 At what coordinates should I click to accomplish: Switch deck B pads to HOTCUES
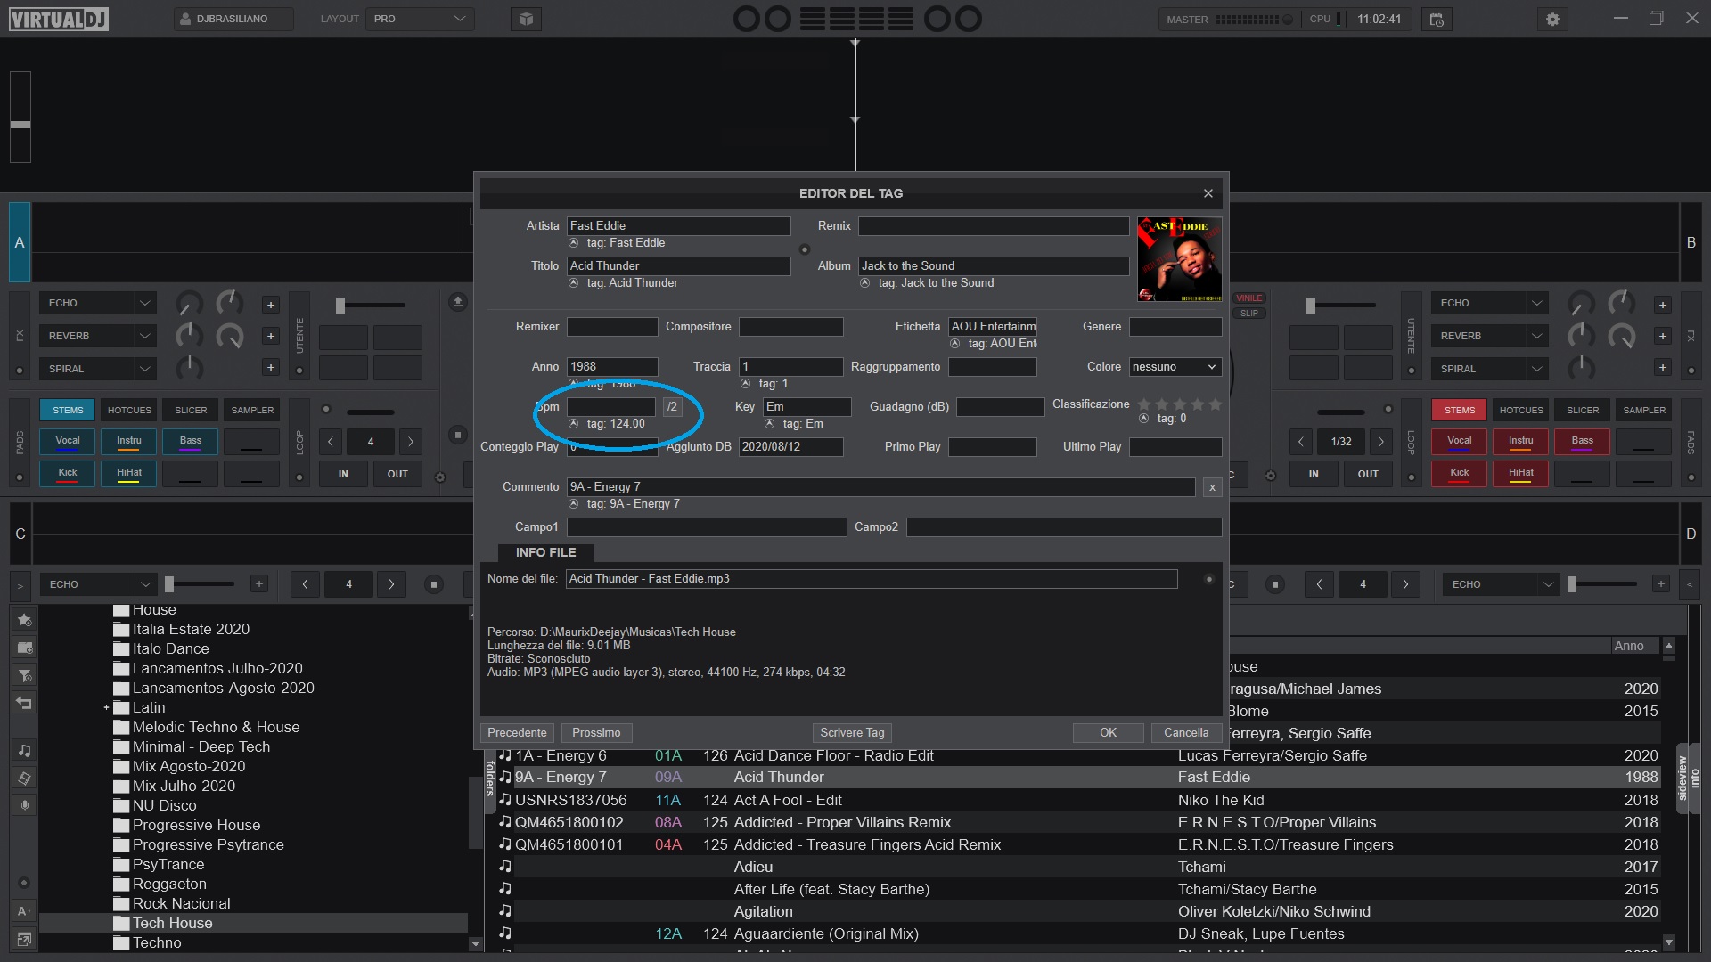1520,410
